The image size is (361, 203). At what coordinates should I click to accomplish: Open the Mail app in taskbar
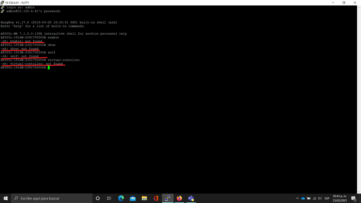coord(133,198)
